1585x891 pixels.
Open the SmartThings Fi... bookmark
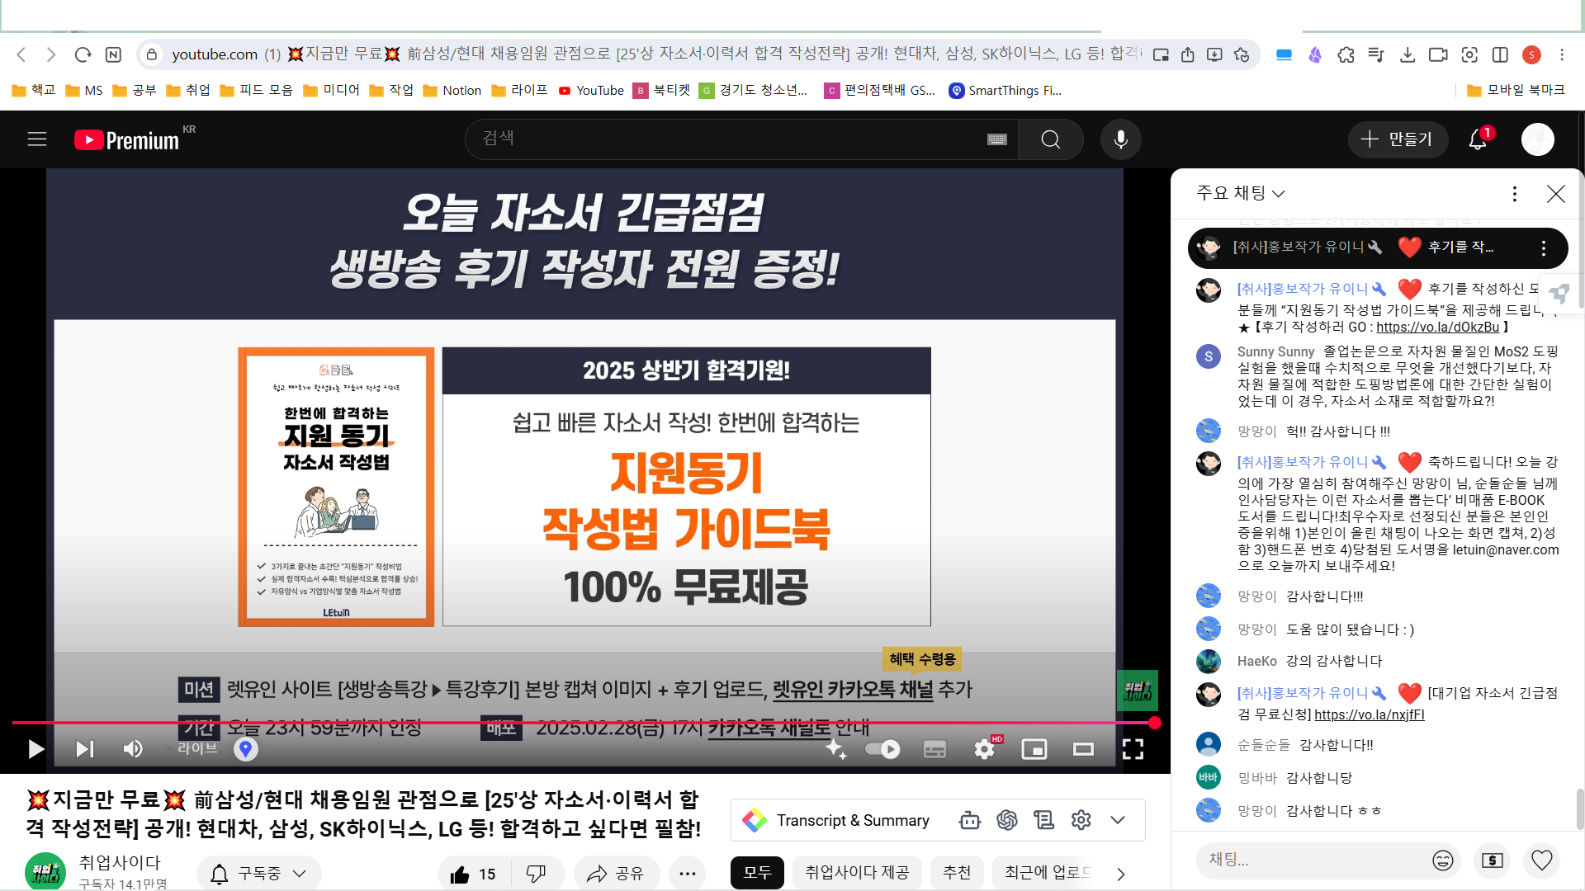pyautogui.click(x=1005, y=90)
